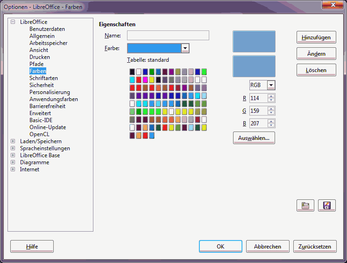Increase the R value with the up arrow
The image size is (347, 263).
pyautogui.click(x=271, y=96)
